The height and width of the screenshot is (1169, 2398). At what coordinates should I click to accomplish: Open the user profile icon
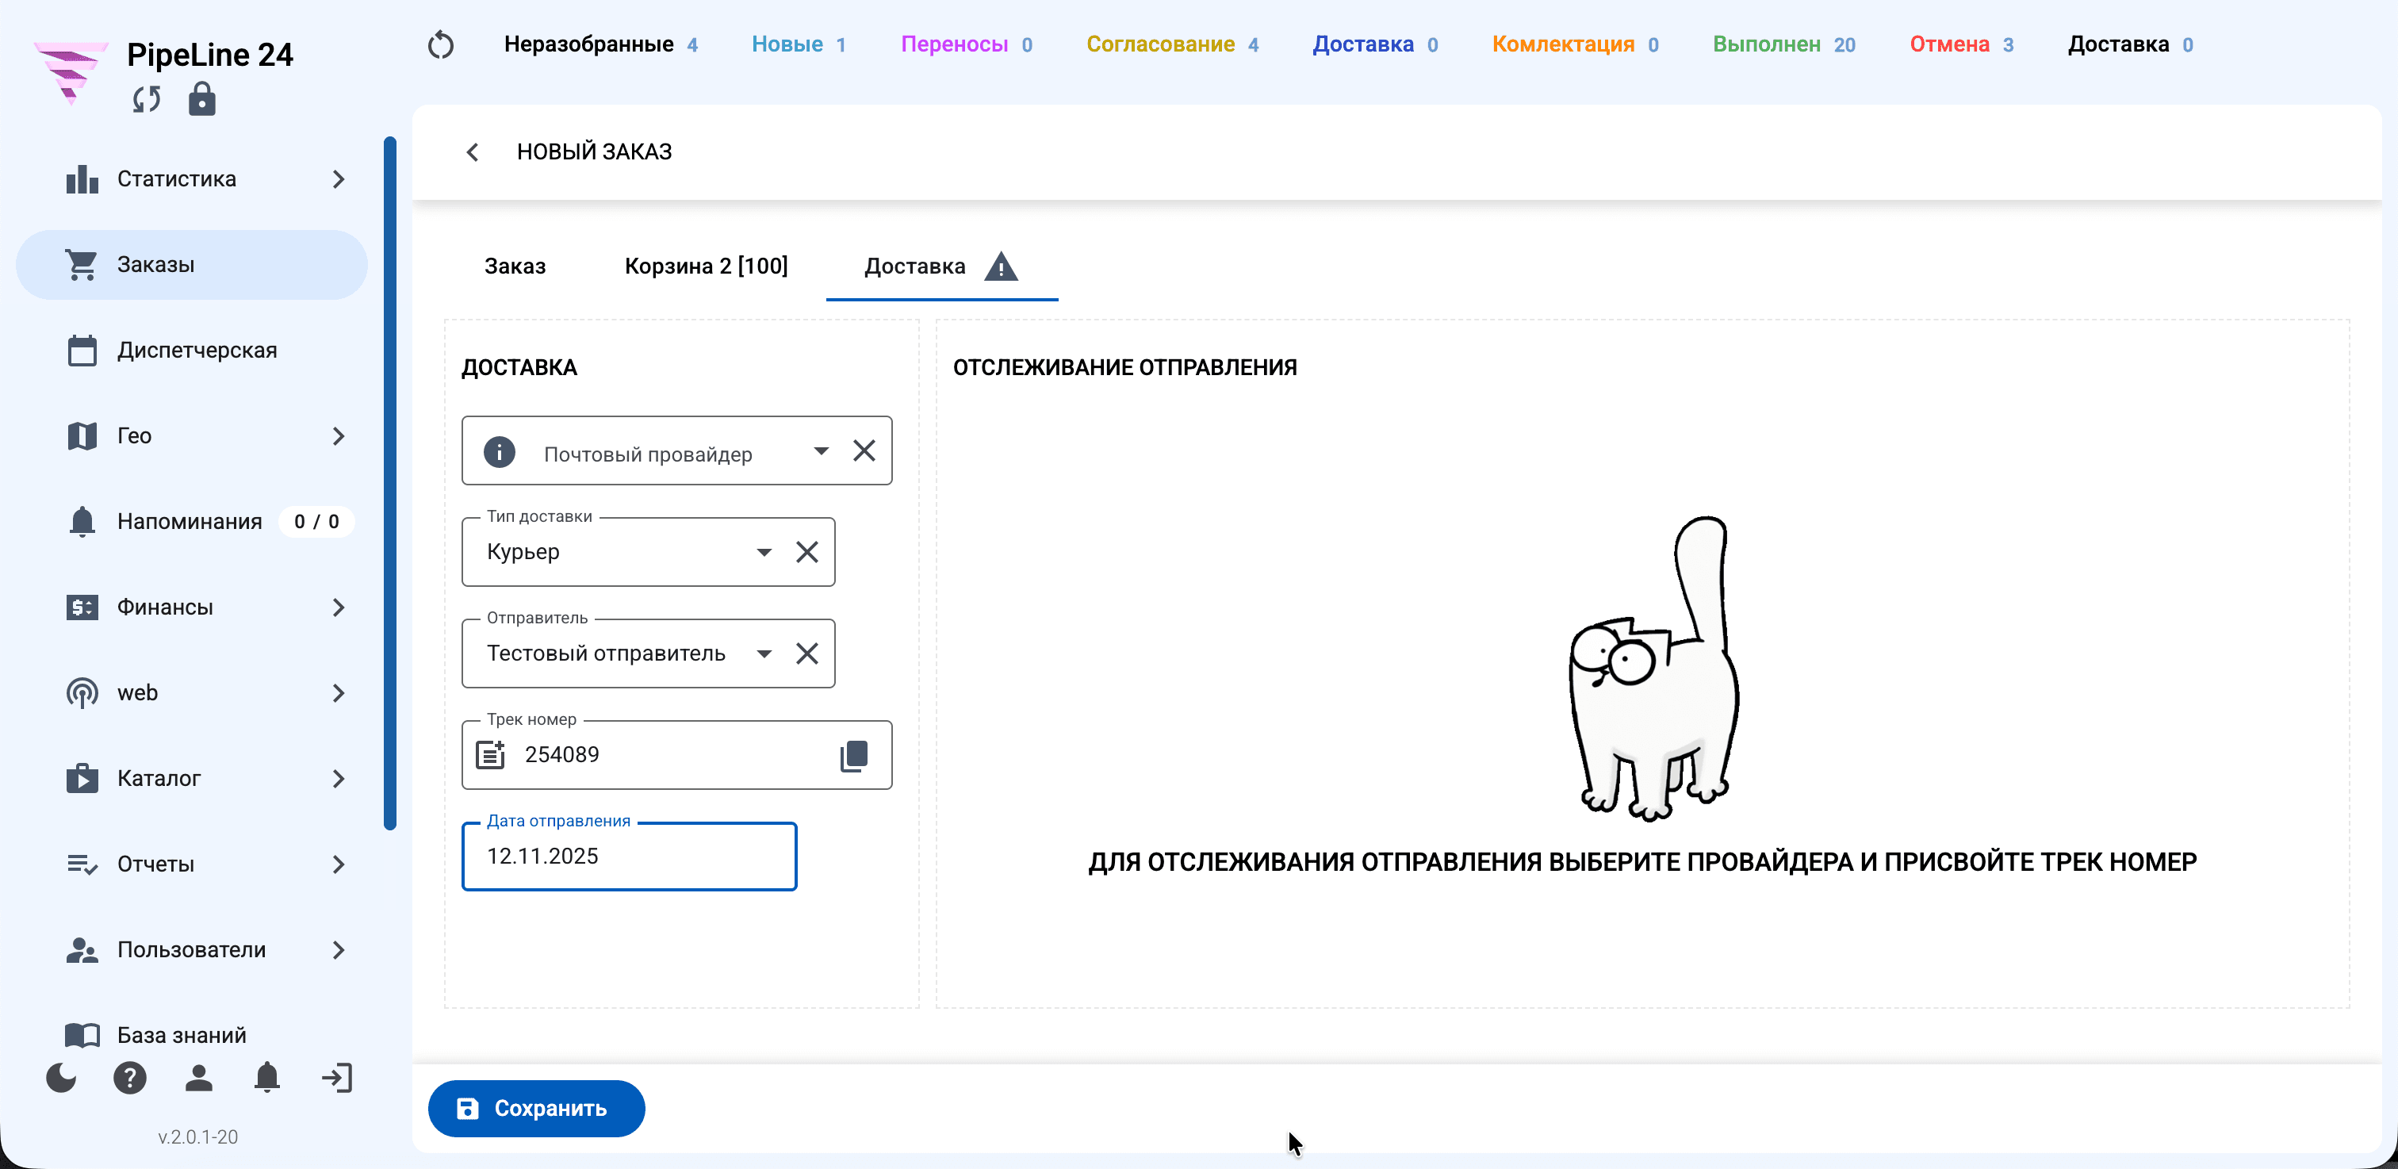(x=198, y=1078)
